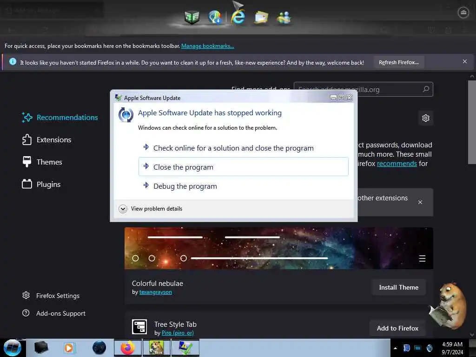The image size is (476, 357).
Task: Open the globe download dock icon
Action: (215, 17)
